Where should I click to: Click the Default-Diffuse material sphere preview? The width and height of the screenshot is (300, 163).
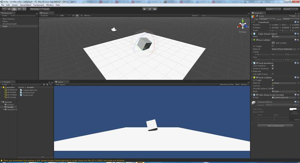254,103
